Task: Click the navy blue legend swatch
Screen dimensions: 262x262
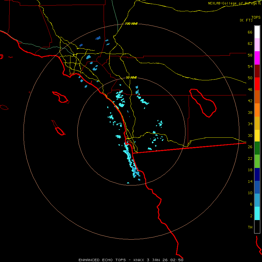Action: pyautogui.click(x=257, y=174)
